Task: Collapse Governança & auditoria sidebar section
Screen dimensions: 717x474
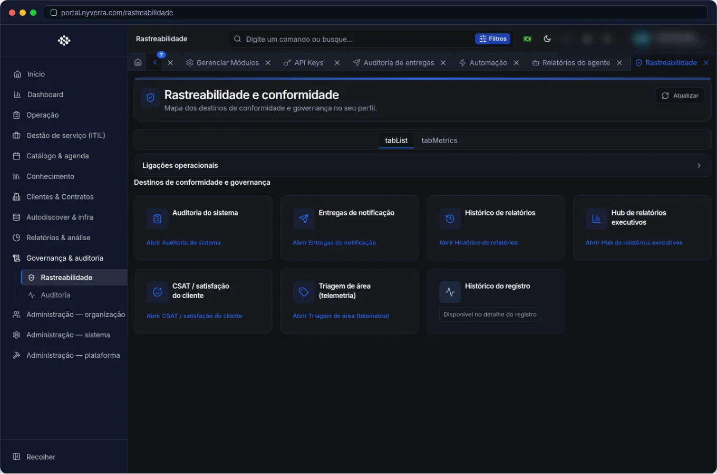Action: coord(64,258)
